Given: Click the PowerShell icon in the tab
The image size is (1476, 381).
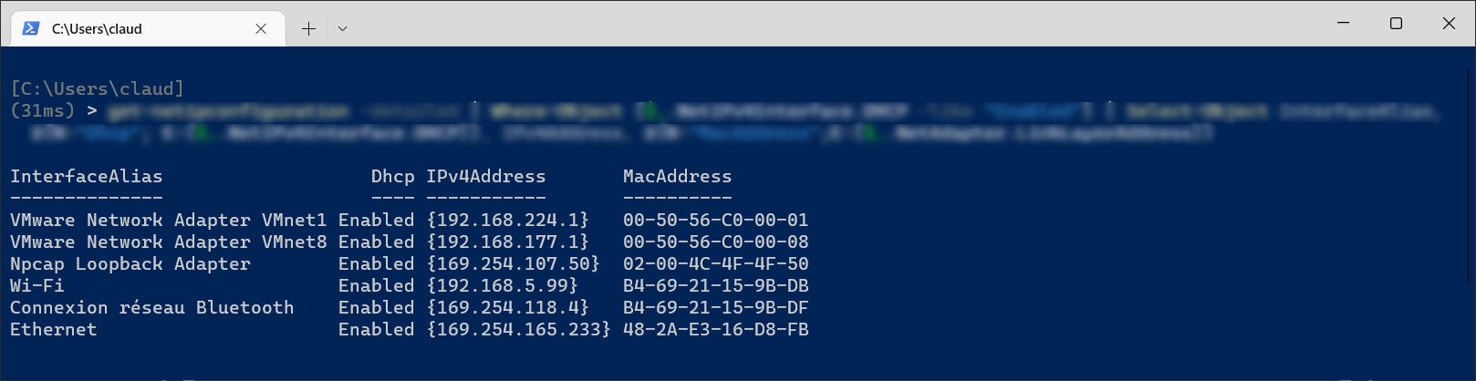Looking at the screenshot, I should pos(31,28).
